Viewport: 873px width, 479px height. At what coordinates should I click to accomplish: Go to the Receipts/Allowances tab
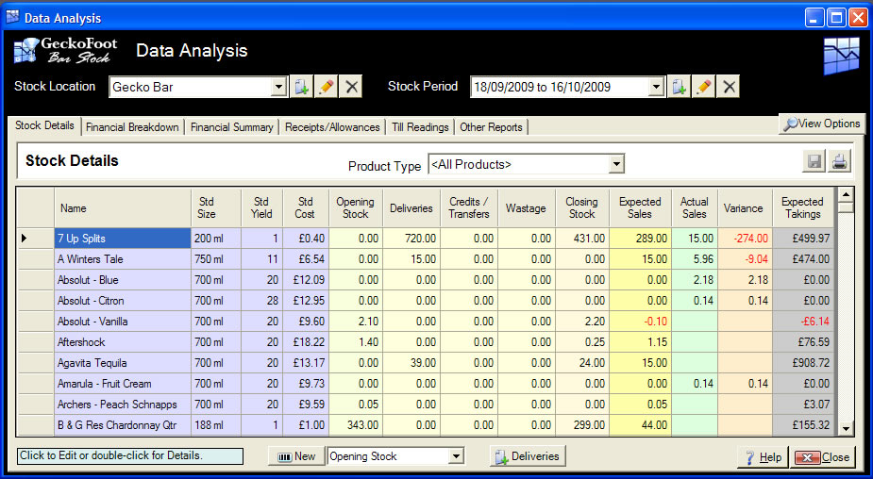point(332,127)
